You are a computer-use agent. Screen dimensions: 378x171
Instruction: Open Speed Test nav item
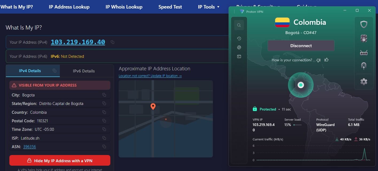click(170, 7)
